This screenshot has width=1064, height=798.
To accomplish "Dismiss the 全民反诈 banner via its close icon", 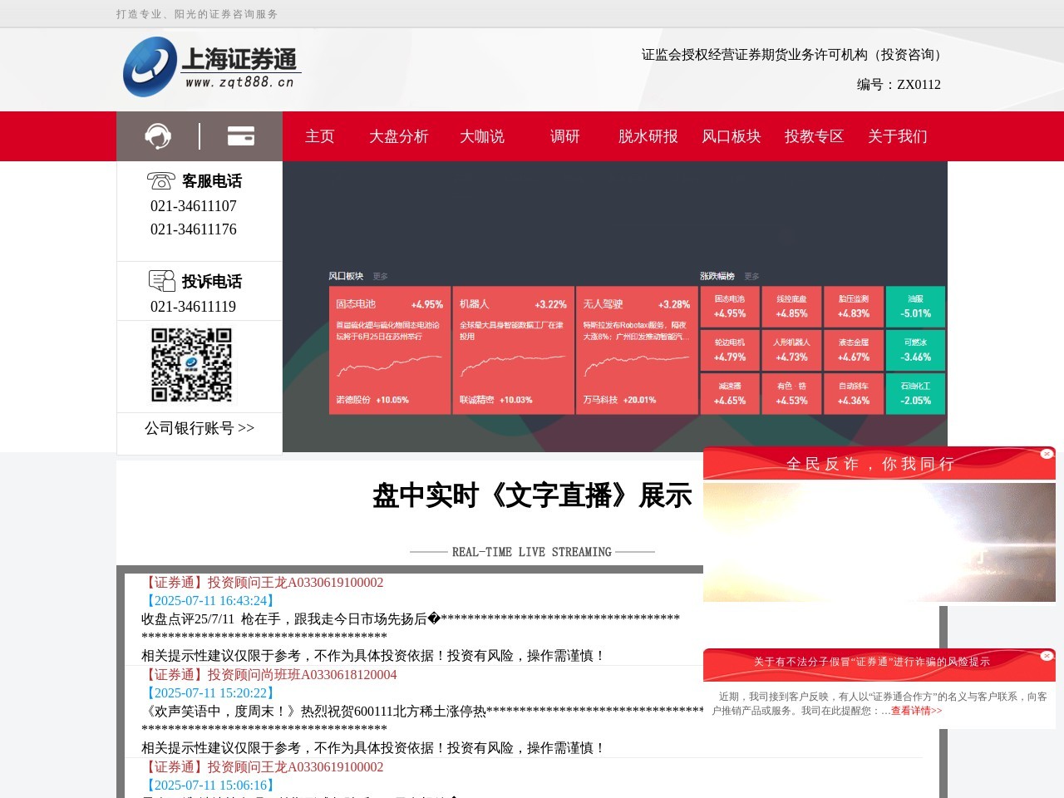I will click(1047, 454).
